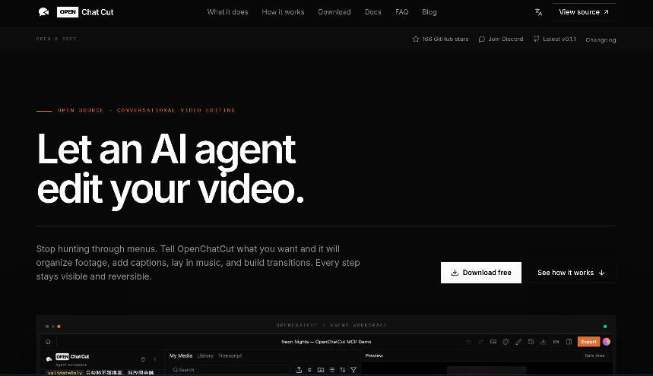This screenshot has height=376, width=653.
Task: Click the sort arrows icon in media toolbar
Action: tap(342, 370)
